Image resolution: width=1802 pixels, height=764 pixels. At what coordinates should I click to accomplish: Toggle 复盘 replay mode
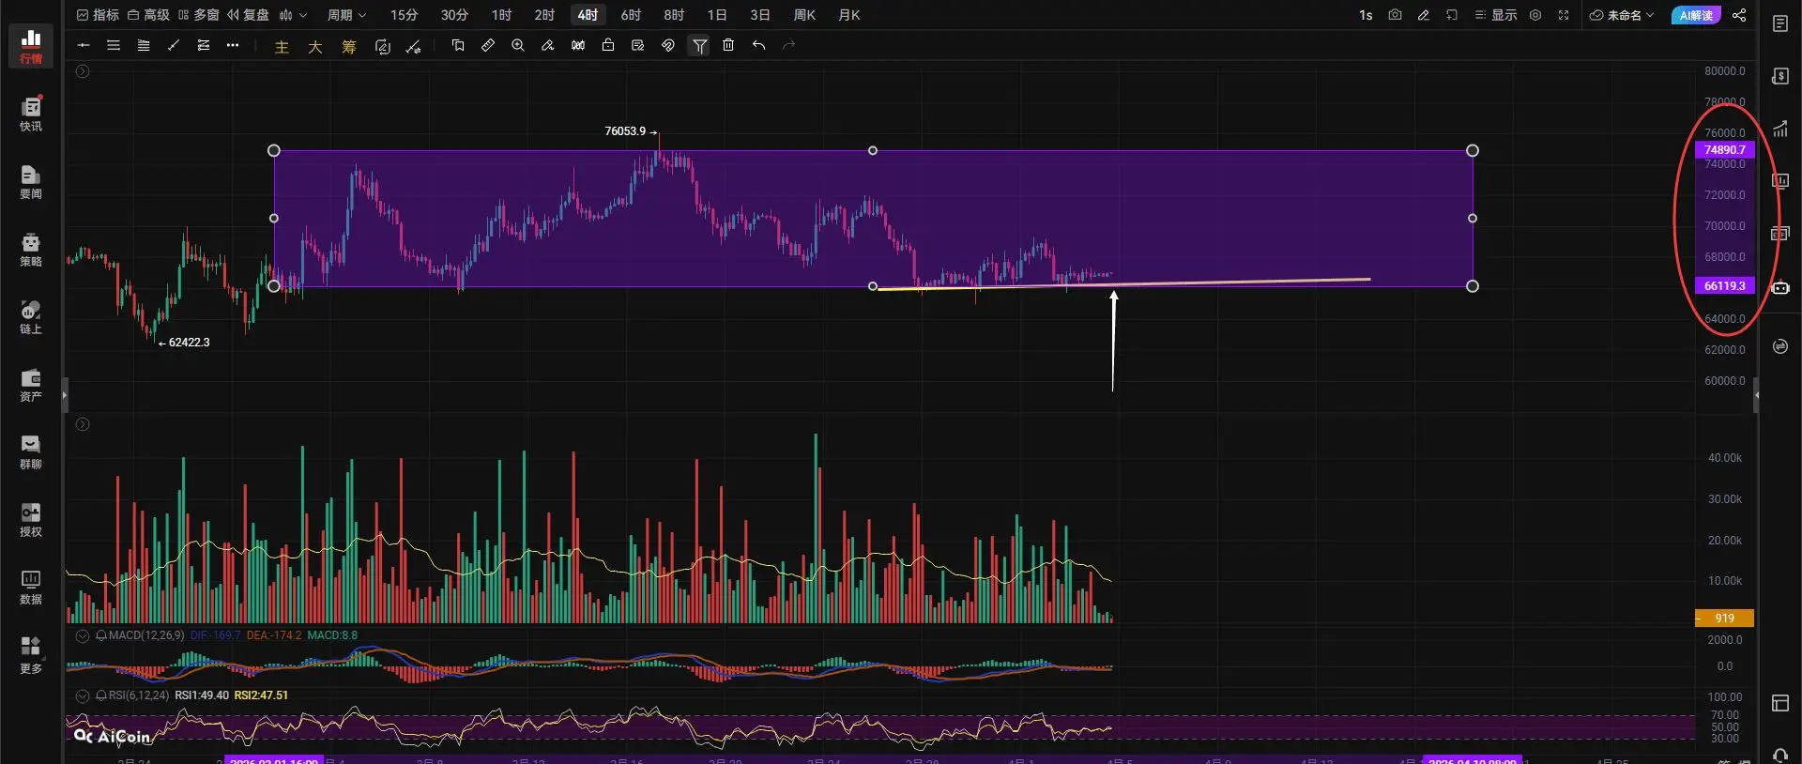click(248, 15)
